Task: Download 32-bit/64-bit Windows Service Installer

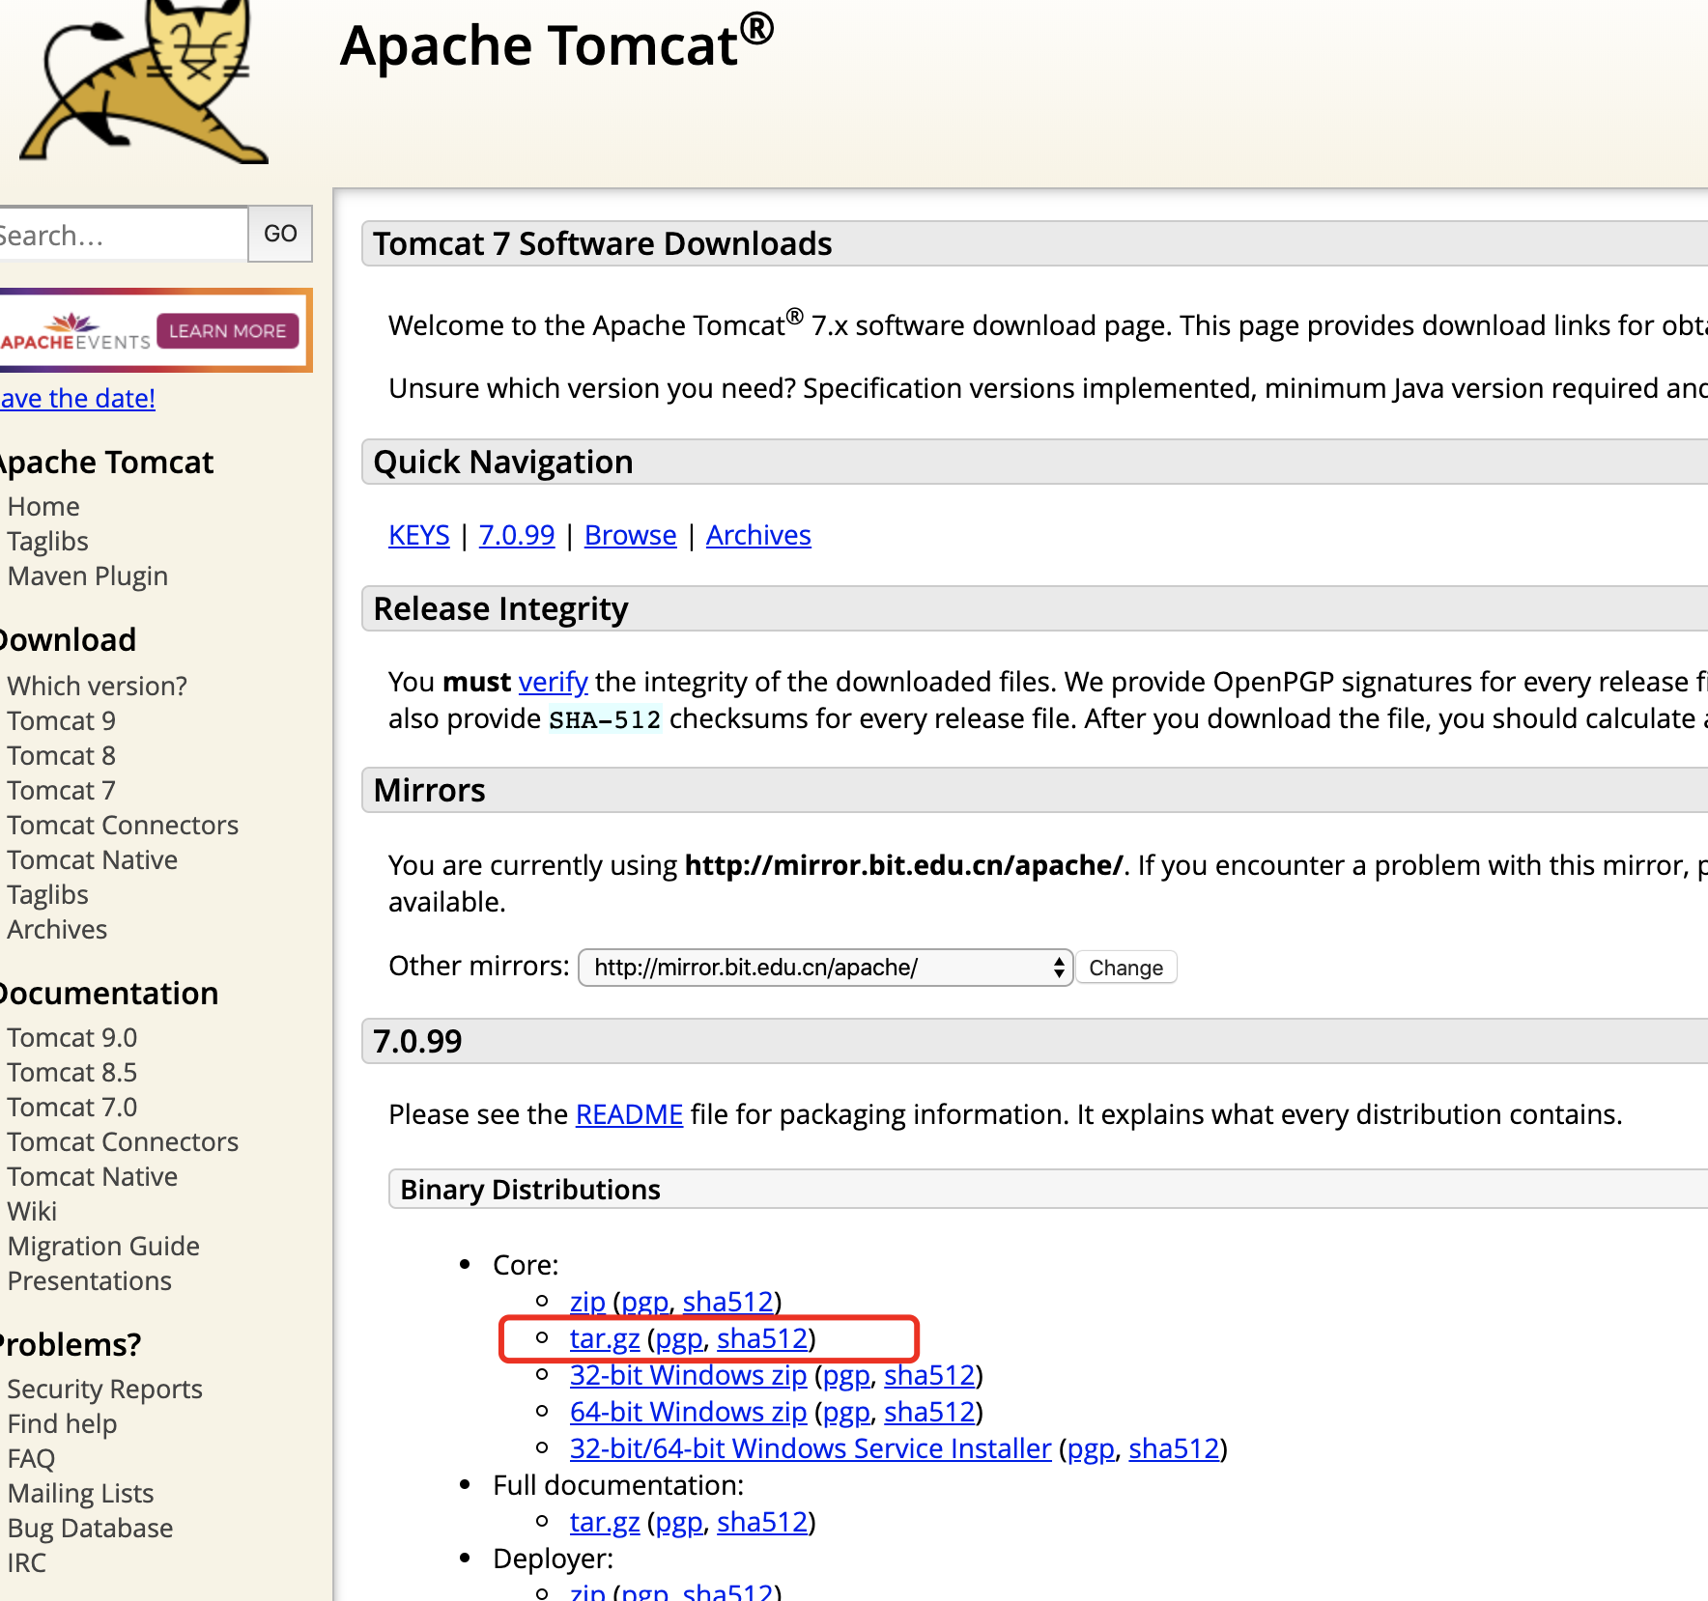Action: pyautogui.click(x=811, y=1449)
